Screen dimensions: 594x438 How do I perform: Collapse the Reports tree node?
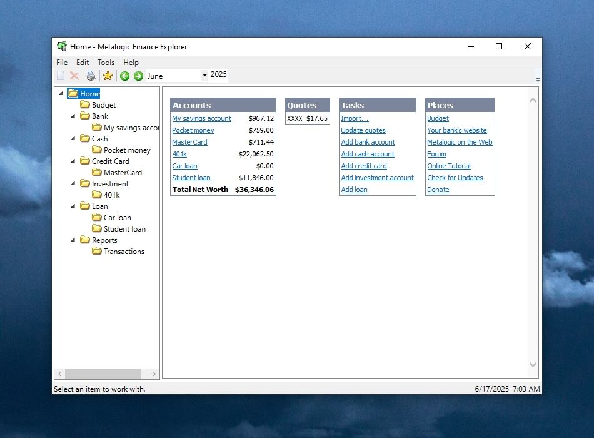click(x=73, y=240)
